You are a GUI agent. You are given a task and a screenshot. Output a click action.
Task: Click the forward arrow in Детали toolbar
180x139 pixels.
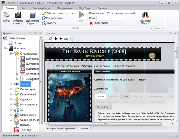click(x=60, y=39)
